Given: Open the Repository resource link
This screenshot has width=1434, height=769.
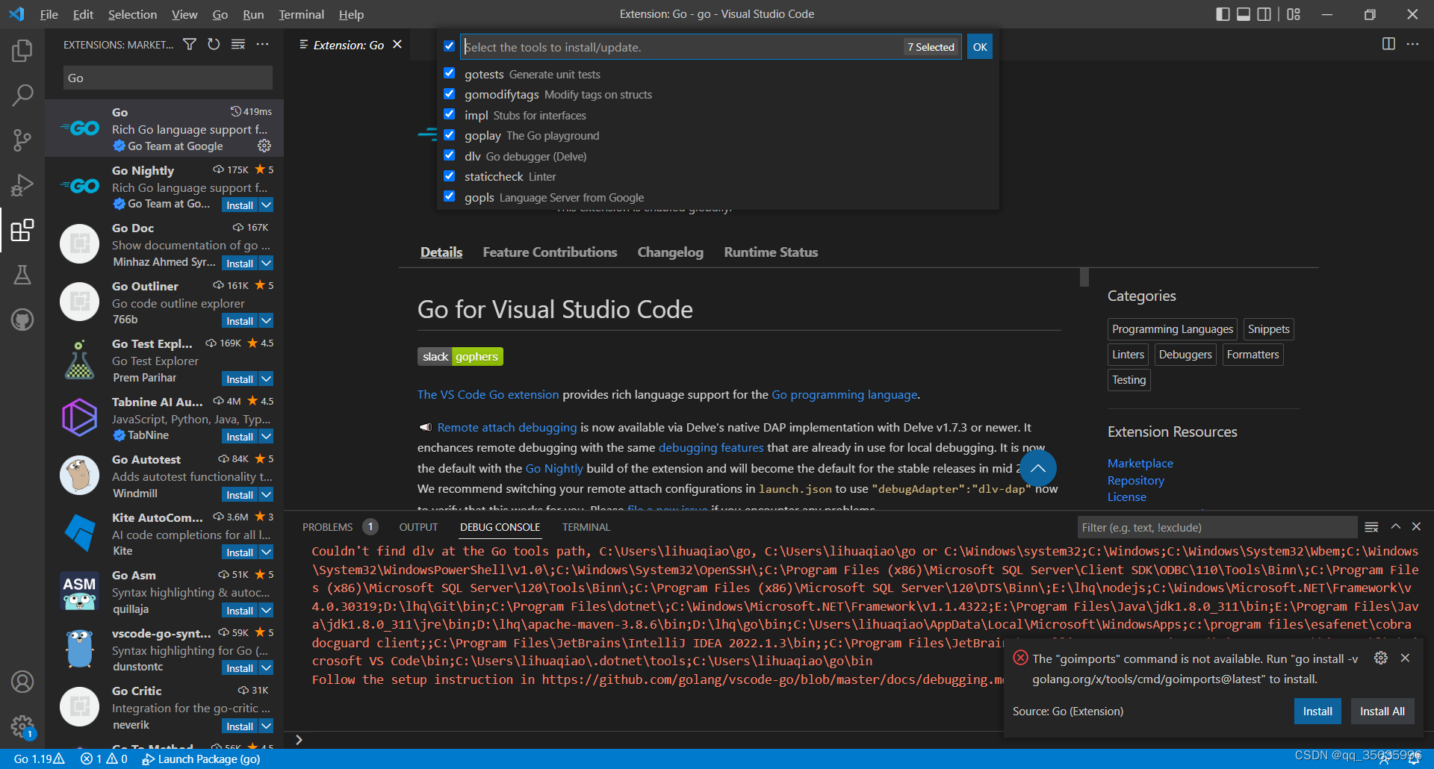Looking at the screenshot, I should (1135, 481).
